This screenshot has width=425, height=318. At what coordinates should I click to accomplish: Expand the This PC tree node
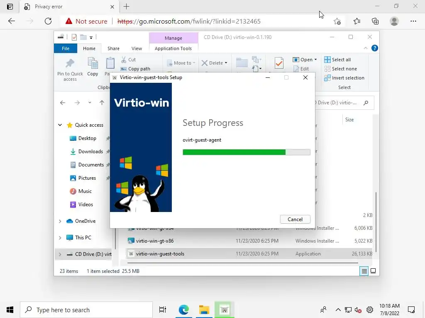(x=60, y=238)
